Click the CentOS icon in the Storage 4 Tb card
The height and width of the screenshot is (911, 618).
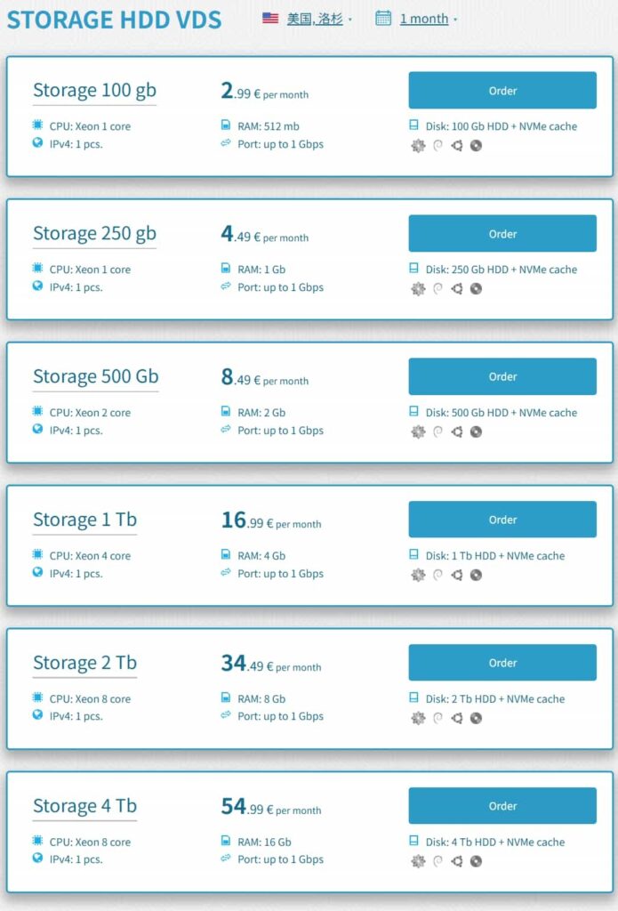417,861
